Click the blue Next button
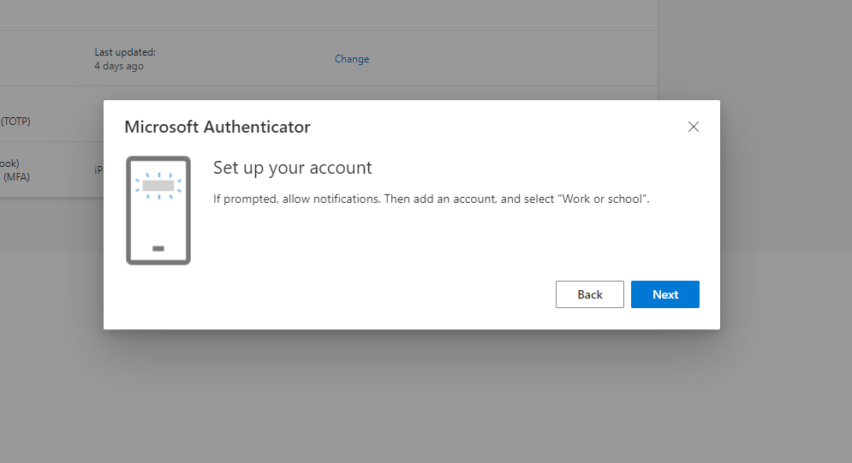This screenshot has height=463, width=852. (x=665, y=294)
